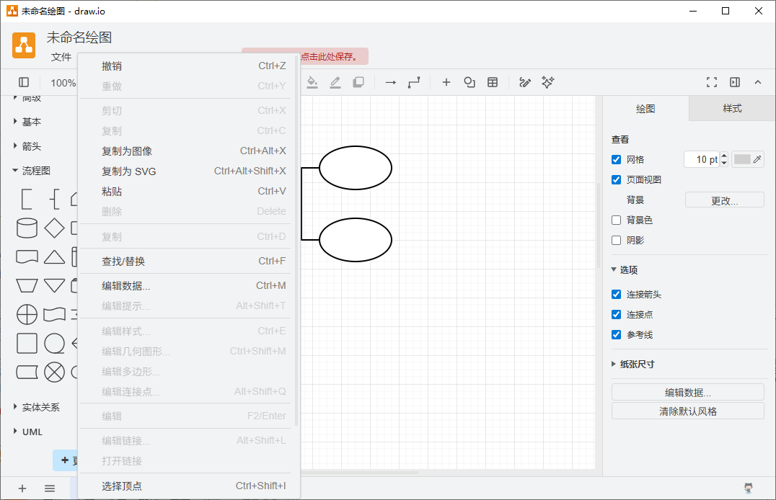Click the 编辑数据... button in right panel
Screen dimensions: 776x500
coord(688,392)
